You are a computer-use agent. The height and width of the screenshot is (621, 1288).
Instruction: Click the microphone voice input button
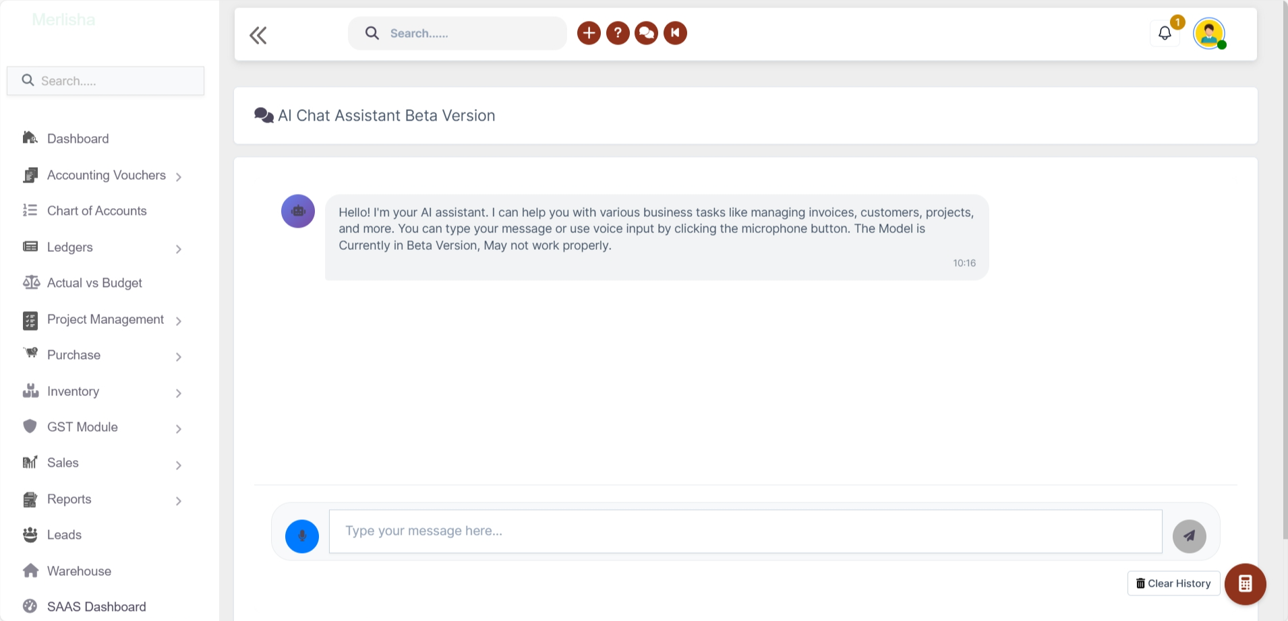coord(301,536)
